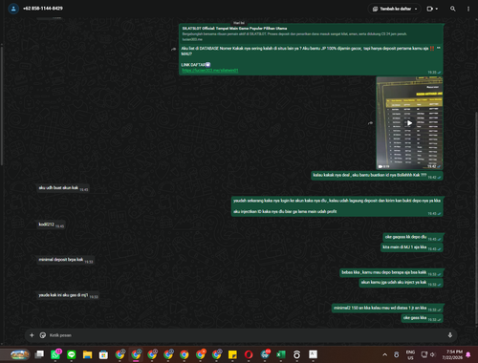Select message starting 'kalau kakak nya deal'

tap(377, 176)
